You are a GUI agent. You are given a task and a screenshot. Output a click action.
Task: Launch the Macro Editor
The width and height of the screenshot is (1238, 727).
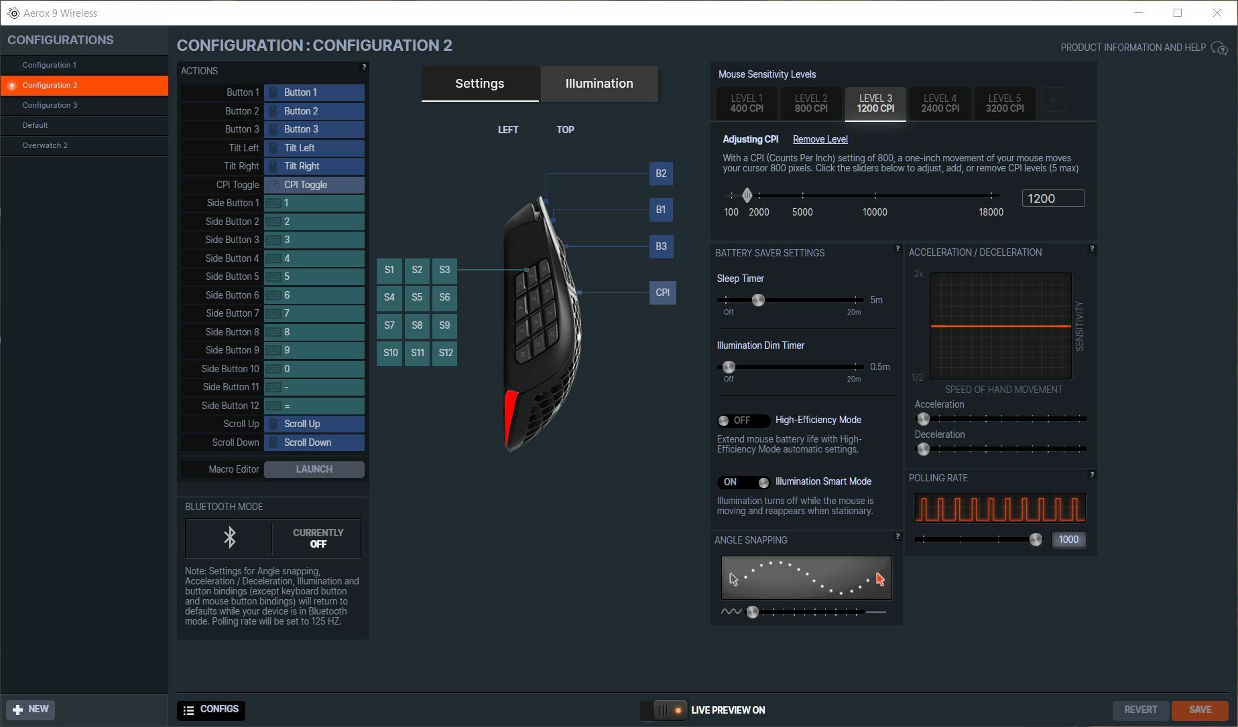pos(313,469)
